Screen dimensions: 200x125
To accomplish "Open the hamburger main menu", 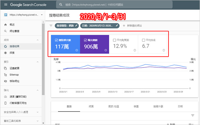I will (x=6, y=5).
